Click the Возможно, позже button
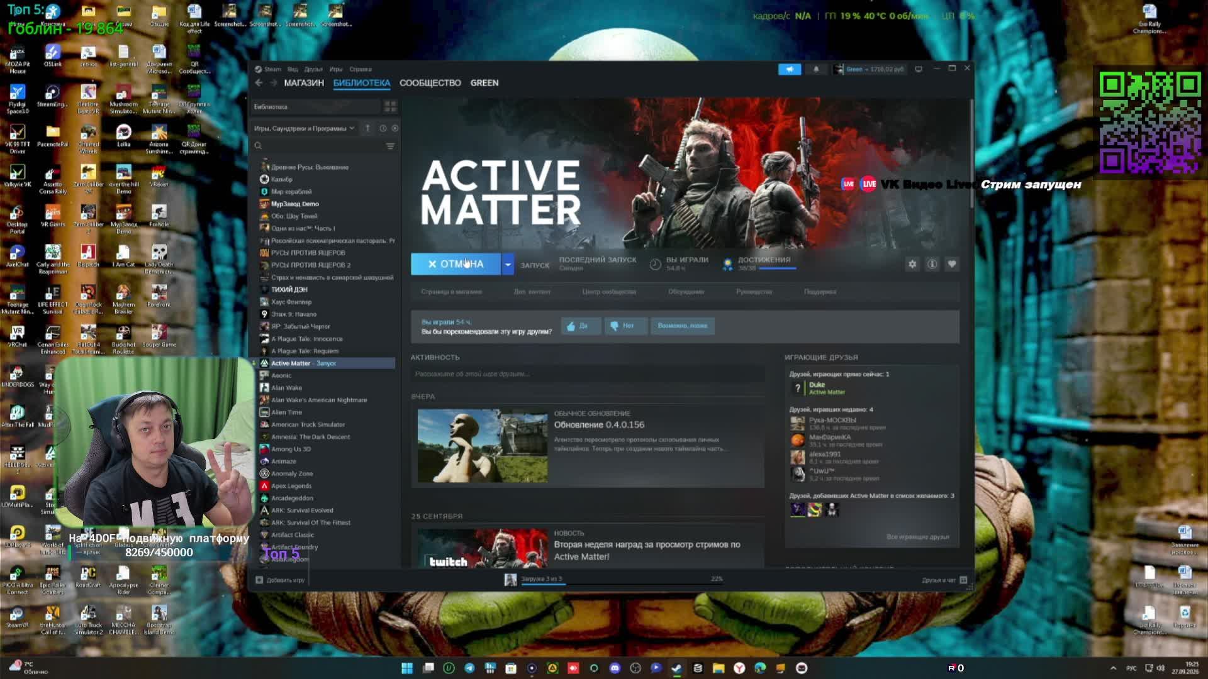This screenshot has height=679, width=1208. [682, 326]
